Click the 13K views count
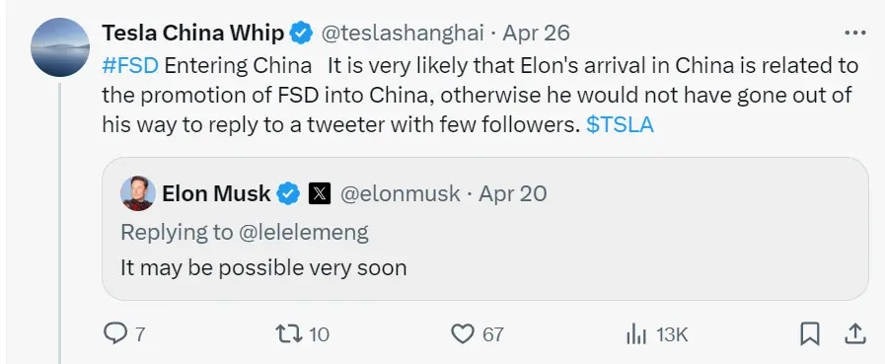 click(x=672, y=335)
